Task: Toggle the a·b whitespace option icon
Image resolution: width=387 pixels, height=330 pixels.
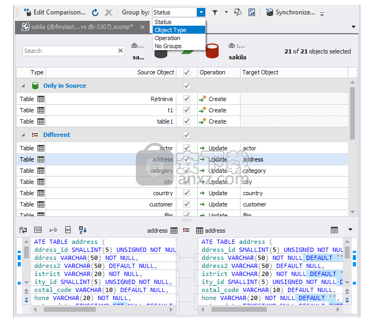Action: [53, 230]
